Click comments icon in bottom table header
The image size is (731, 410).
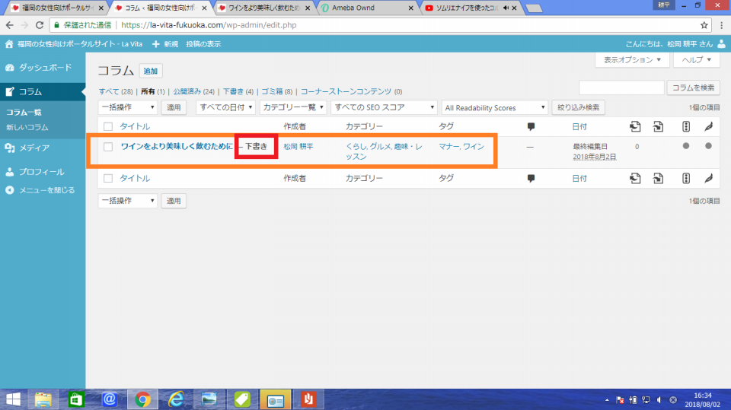click(x=531, y=178)
